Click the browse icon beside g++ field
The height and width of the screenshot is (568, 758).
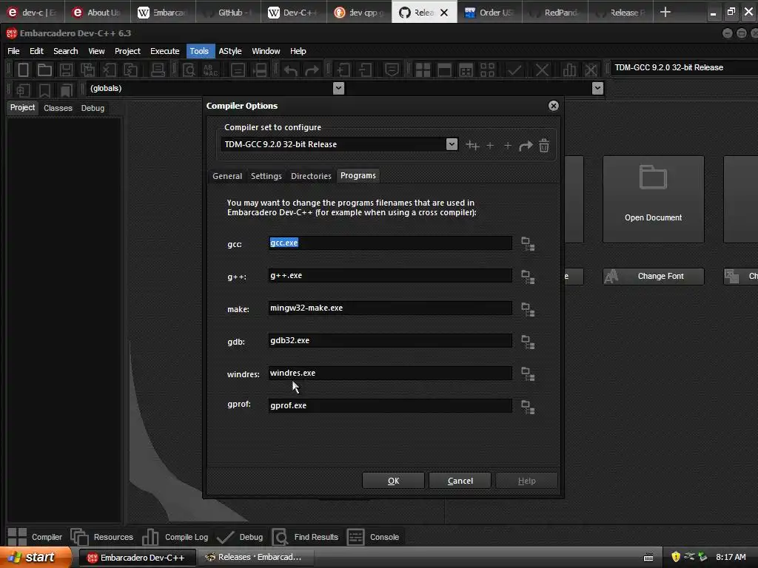(527, 277)
